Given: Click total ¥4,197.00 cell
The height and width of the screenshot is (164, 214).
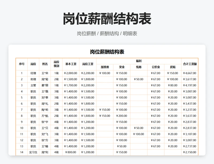Looking at the screenshot, I should click(190, 85).
